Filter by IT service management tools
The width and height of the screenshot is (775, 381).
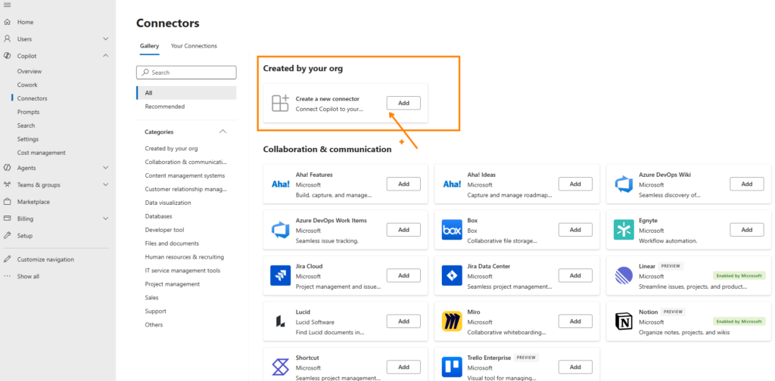[x=183, y=271]
